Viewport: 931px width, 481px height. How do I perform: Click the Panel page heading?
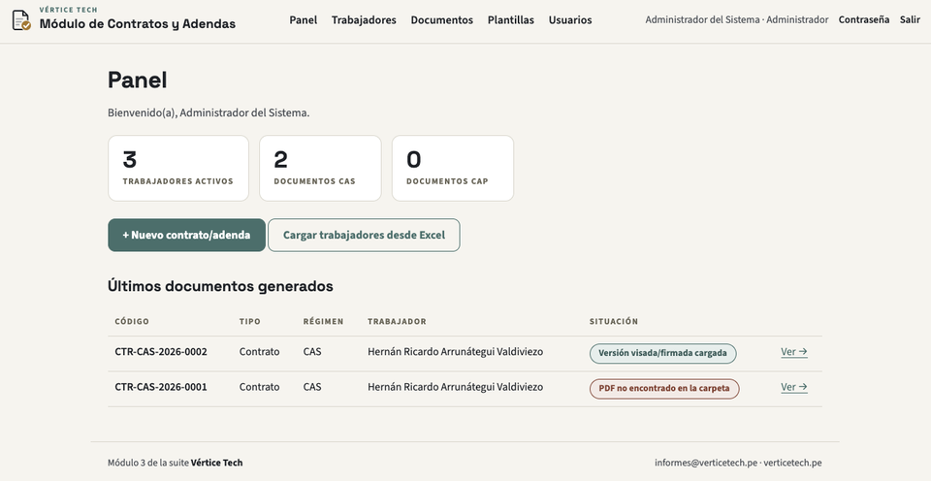tap(137, 80)
